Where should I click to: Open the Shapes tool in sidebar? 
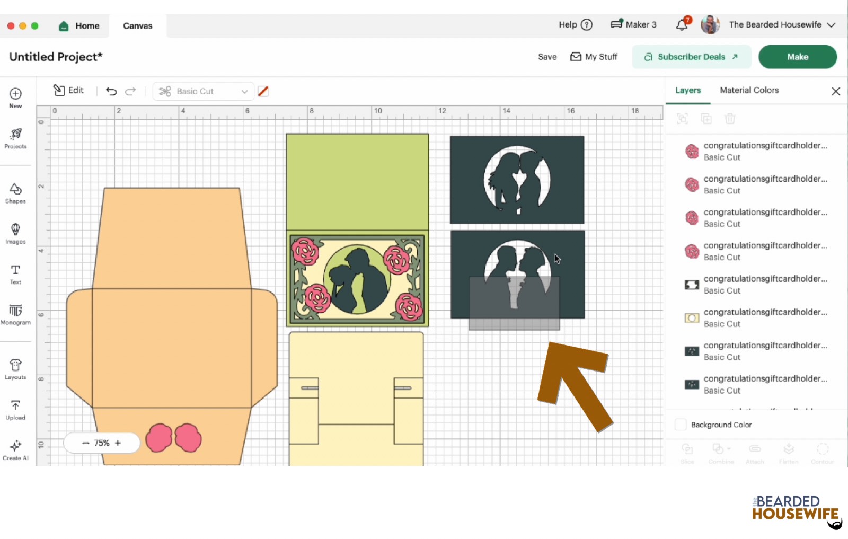pyautogui.click(x=15, y=193)
